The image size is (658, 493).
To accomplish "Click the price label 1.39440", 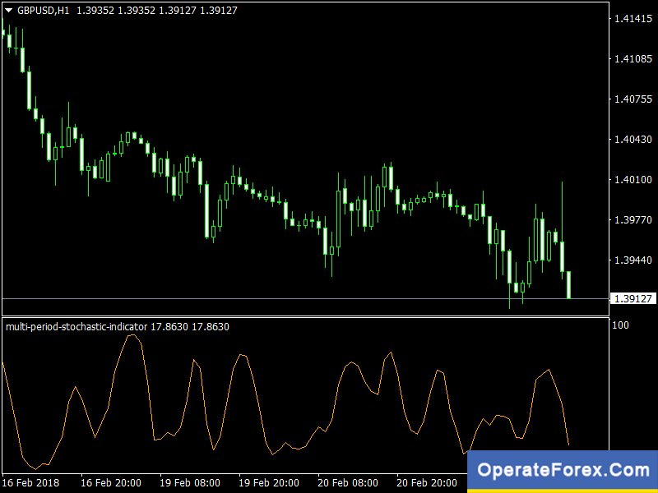I will click(x=633, y=260).
